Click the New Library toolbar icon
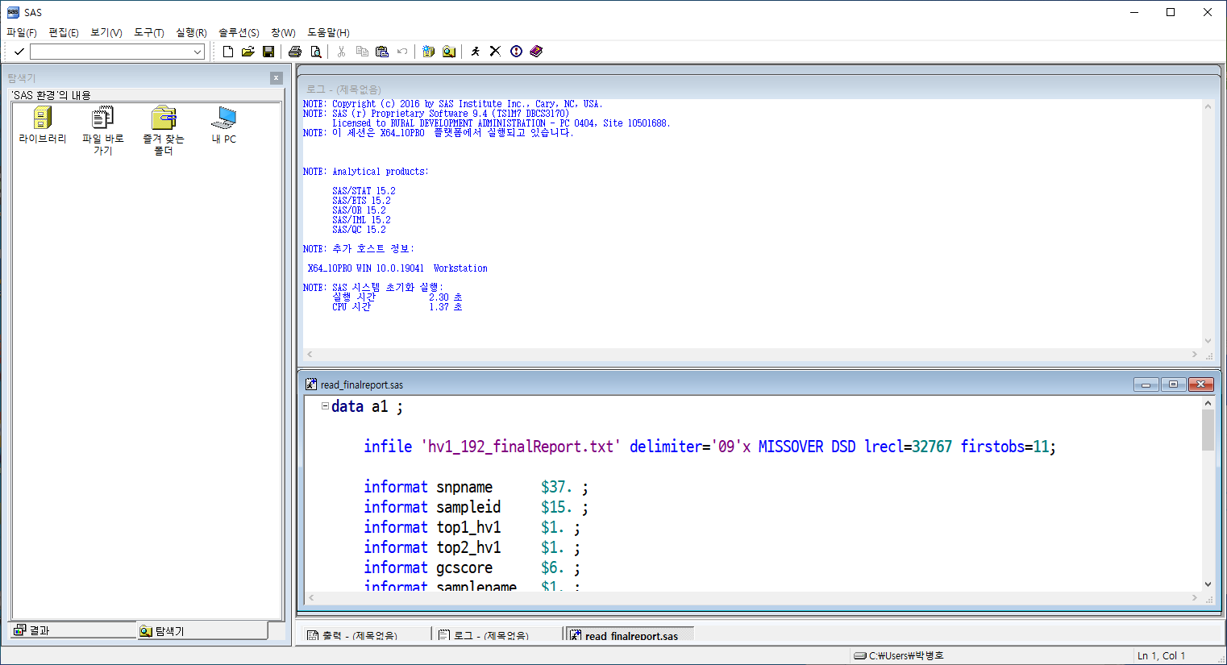Viewport: 1227px width, 665px height. click(x=428, y=52)
